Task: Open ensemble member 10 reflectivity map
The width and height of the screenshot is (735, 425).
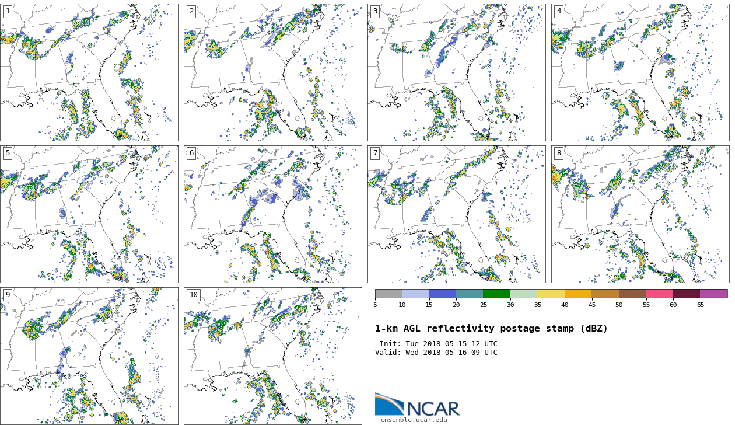Action: 272,356
